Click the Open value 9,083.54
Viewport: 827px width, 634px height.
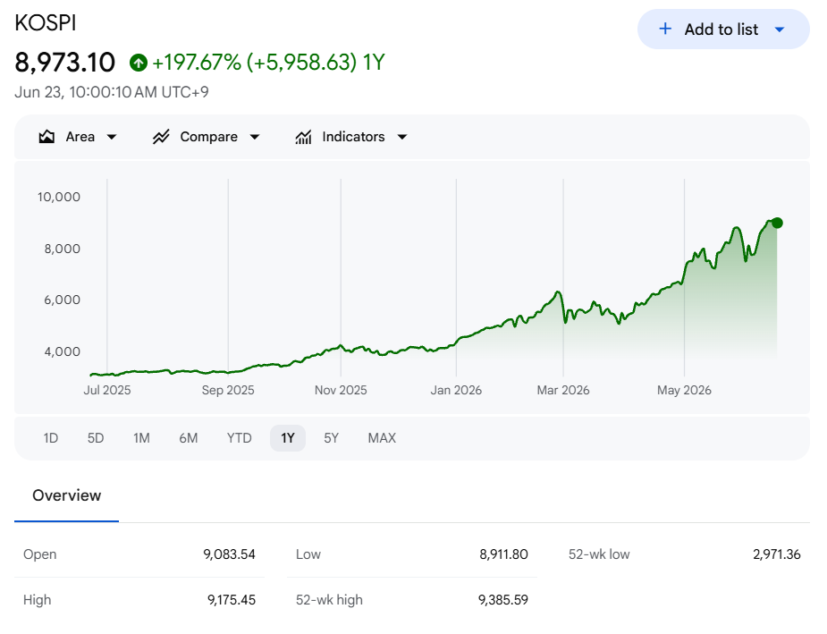click(230, 554)
